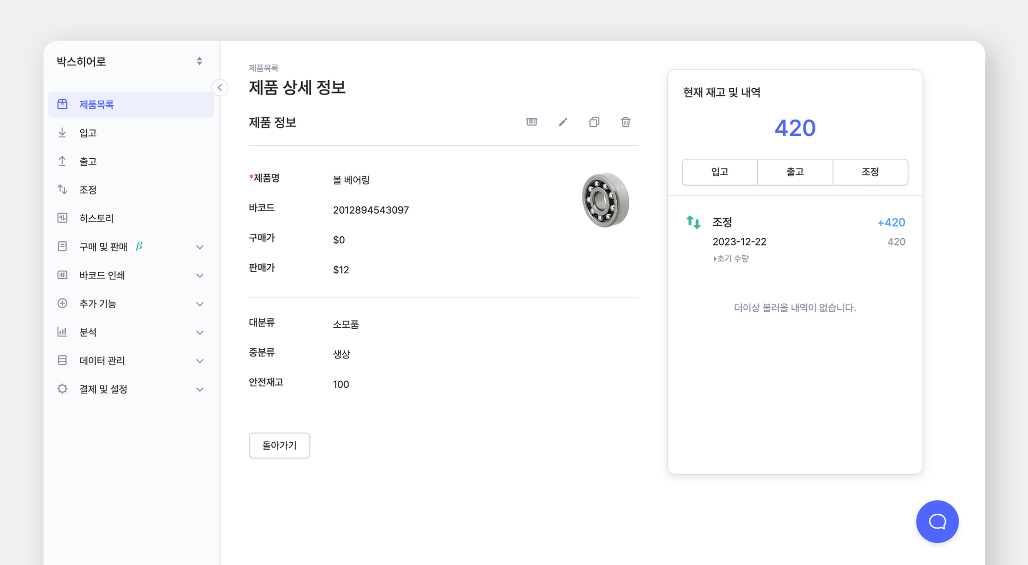Open the chat support bubble
The height and width of the screenshot is (565, 1028).
point(937,521)
